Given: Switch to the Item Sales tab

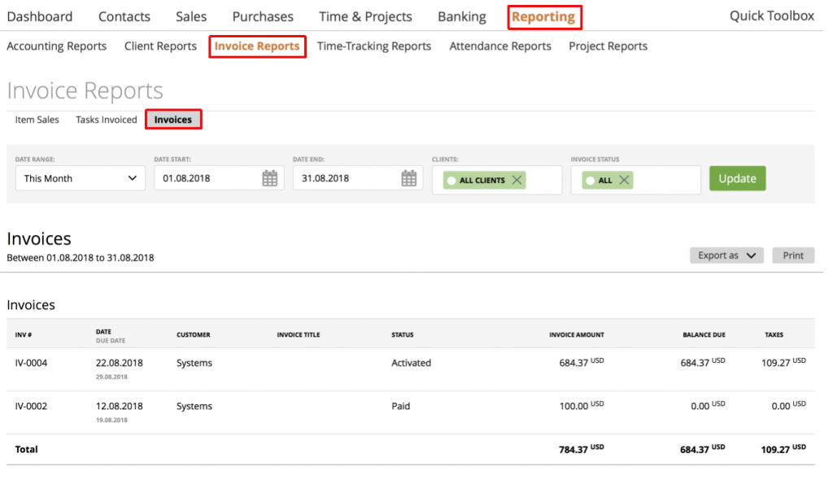Looking at the screenshot, I should click(x=36, y=119).
